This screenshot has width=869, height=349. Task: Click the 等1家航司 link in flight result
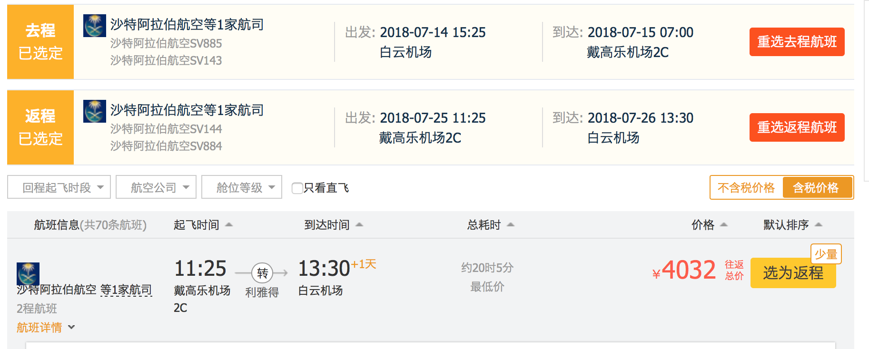coord(126,290)
